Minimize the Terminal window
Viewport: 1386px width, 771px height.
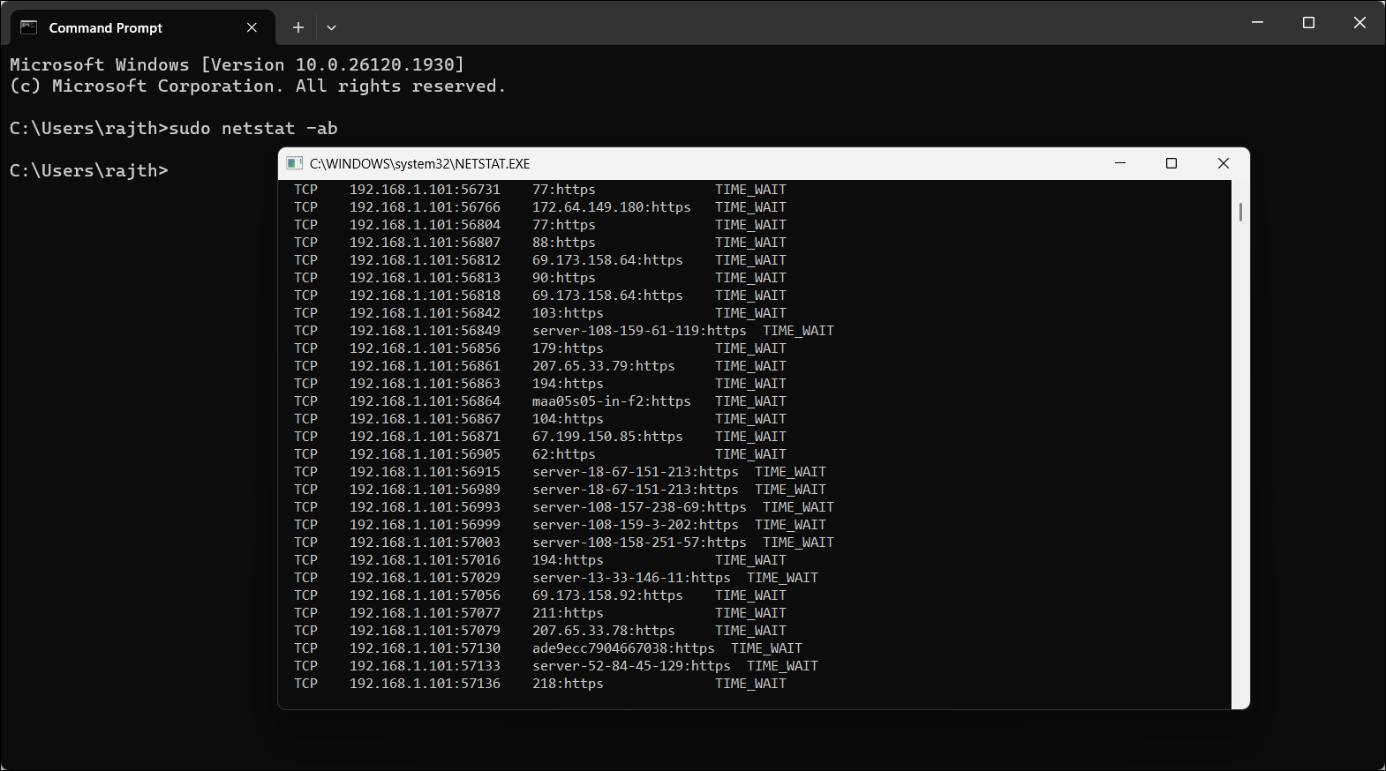(x=1257, y=23)
